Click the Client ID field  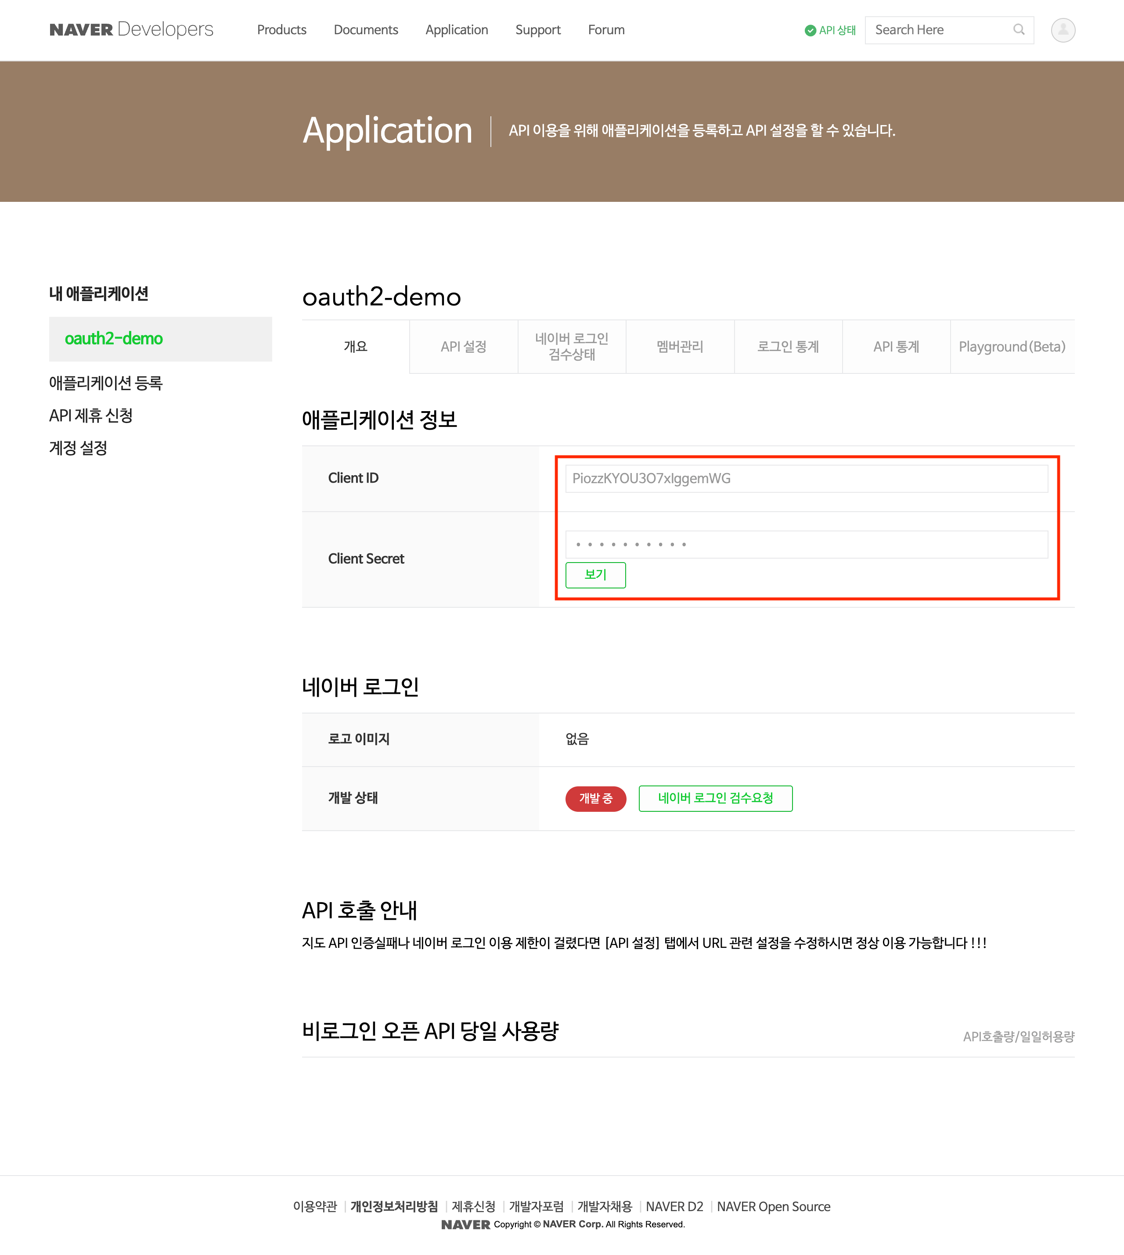(x=807, y=478)
